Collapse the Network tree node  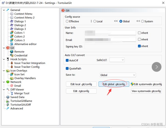point(4,82)
